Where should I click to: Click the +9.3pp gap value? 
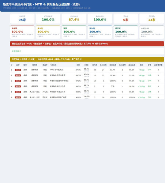click(142, 92)
